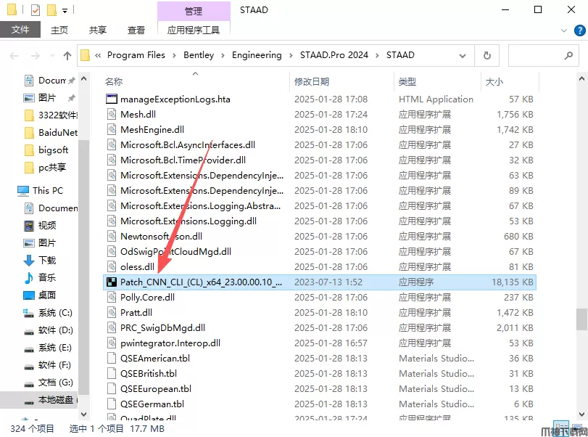The height and width of the screenshot is (437, 588).
Task: Select Microsoft.Bcl.AsyncInterfaces.dll
Action: pos(188,145)
